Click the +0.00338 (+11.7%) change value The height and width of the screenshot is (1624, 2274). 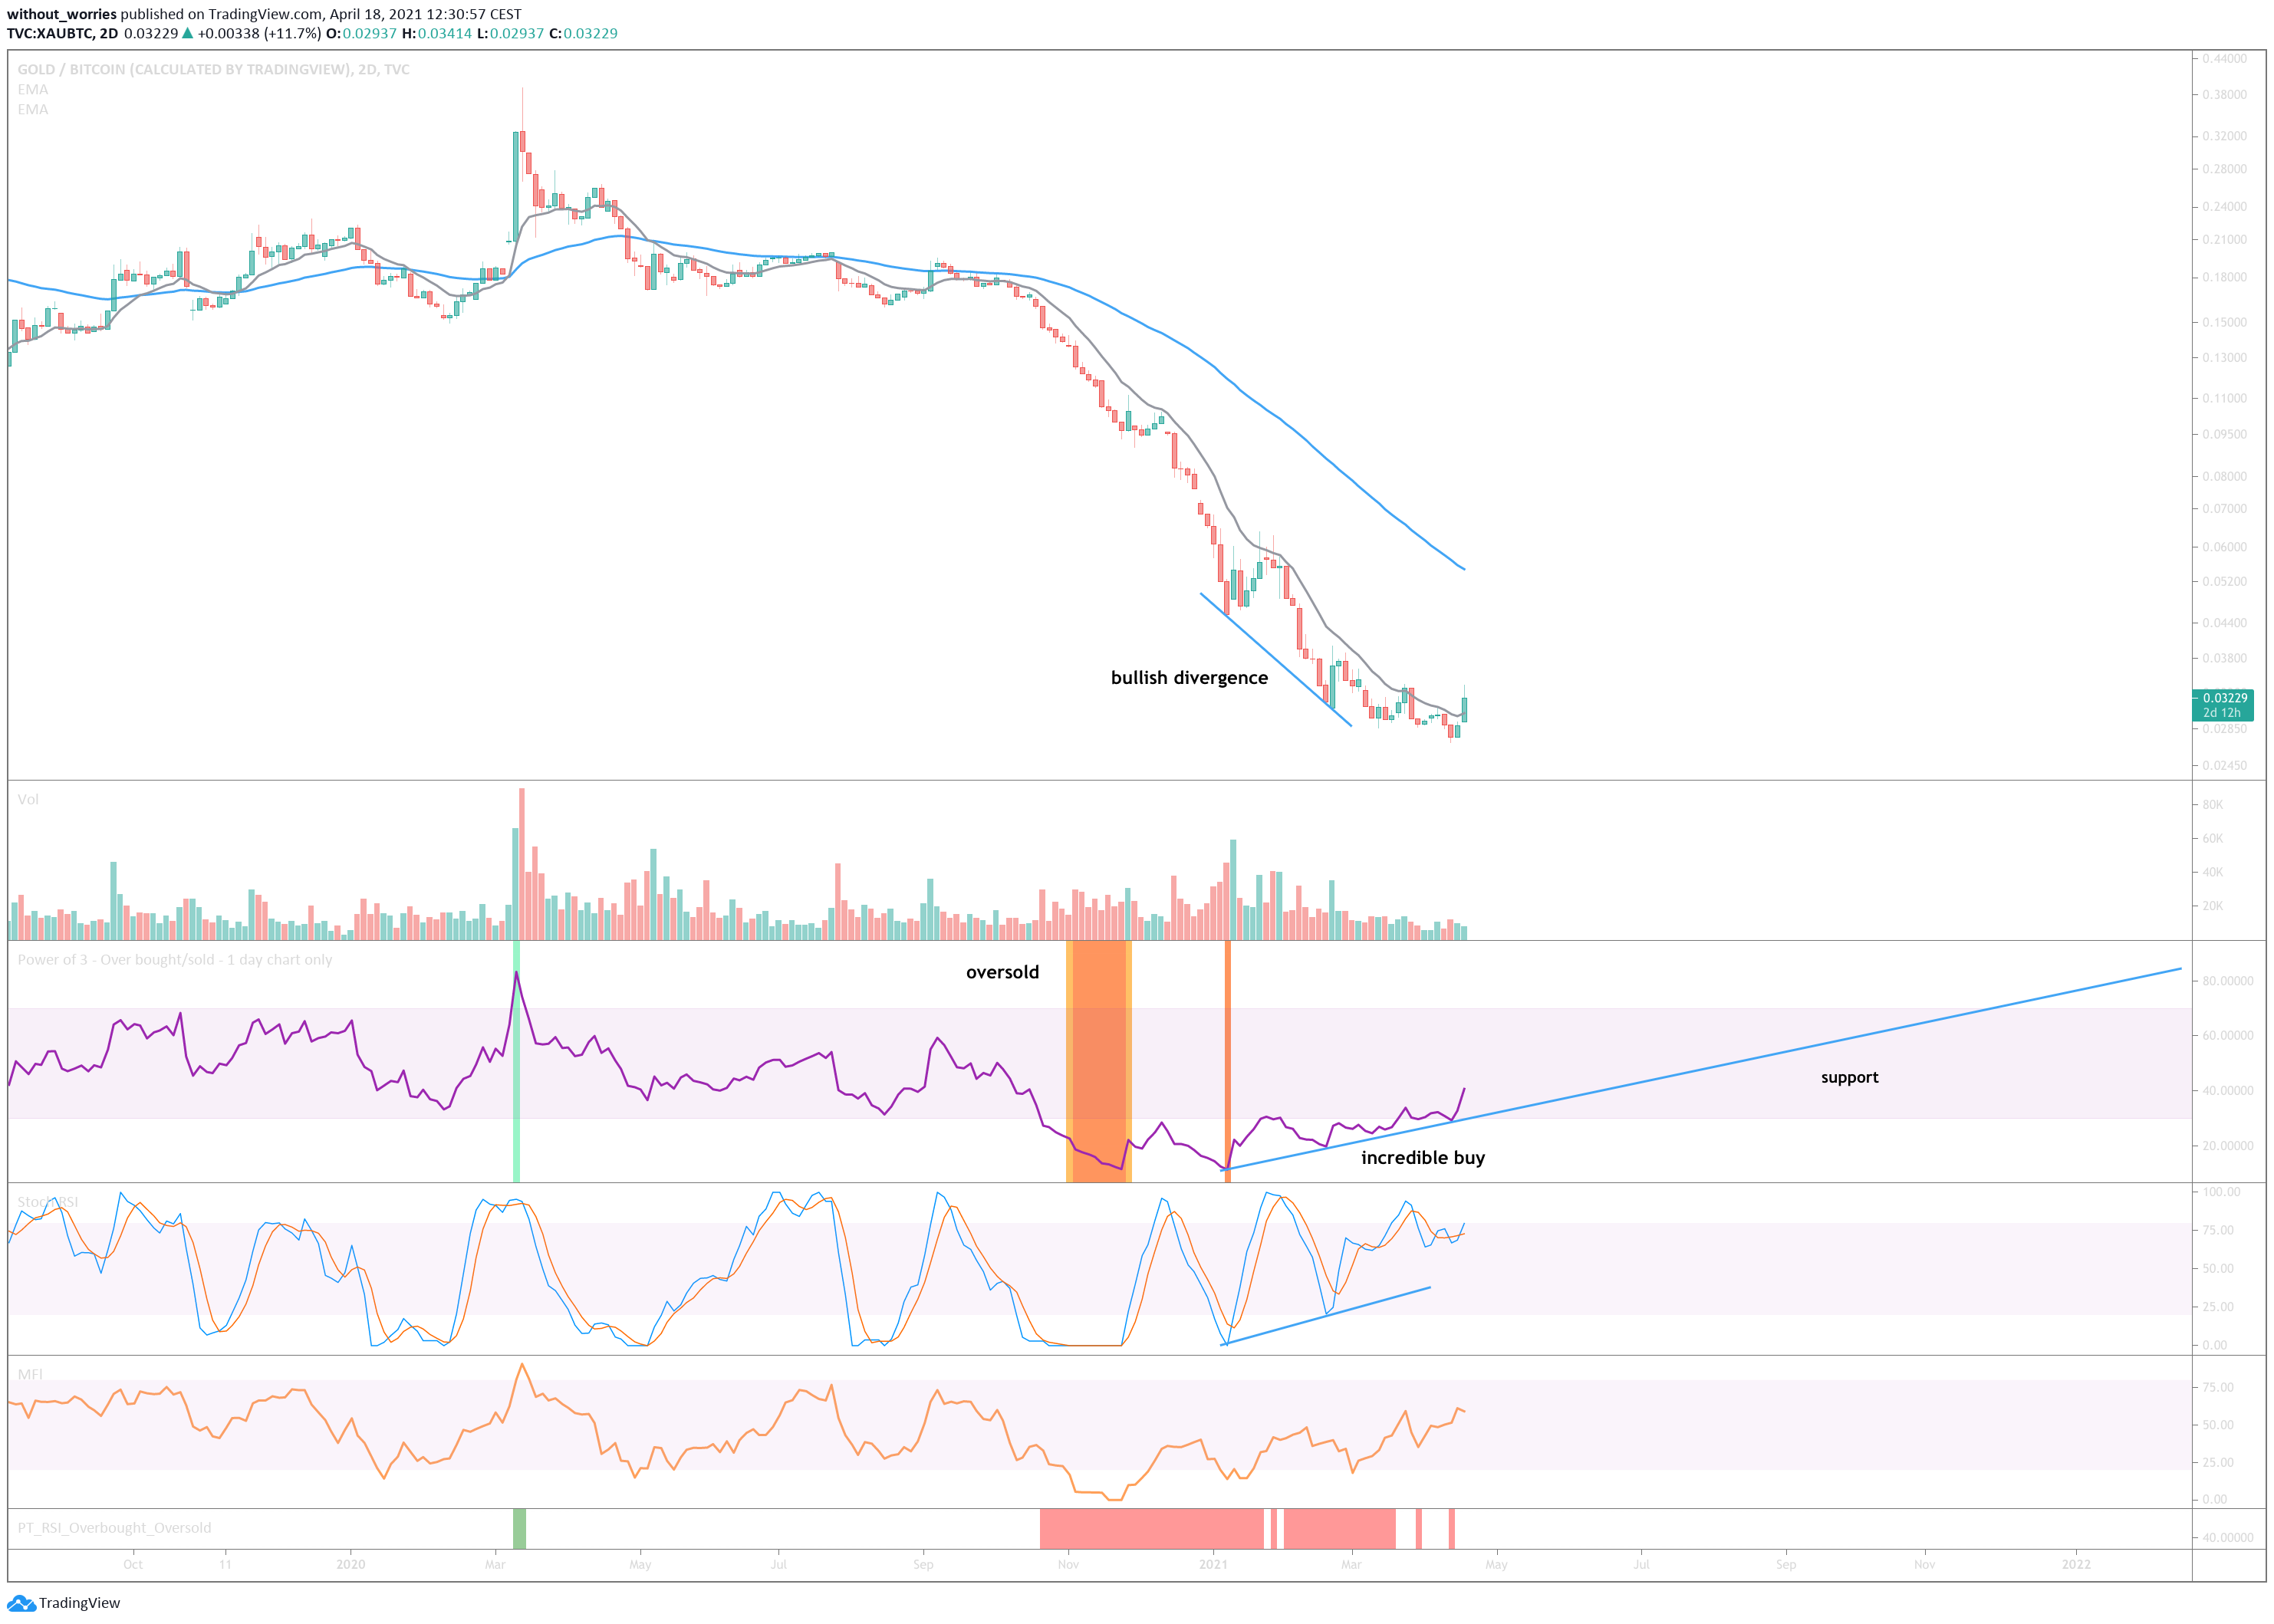[x=259, y=33]
